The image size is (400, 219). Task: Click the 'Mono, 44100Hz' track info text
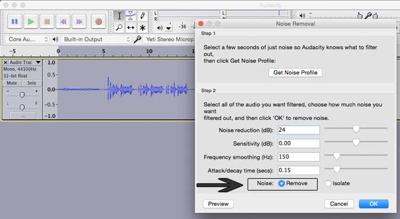click(20, 69)
